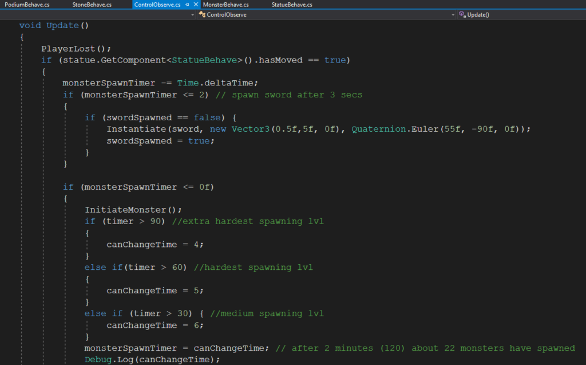Click the 'canChangeTime = 4;' line
Viewport: 586px width, 365px height.
[x=155, y=245]
